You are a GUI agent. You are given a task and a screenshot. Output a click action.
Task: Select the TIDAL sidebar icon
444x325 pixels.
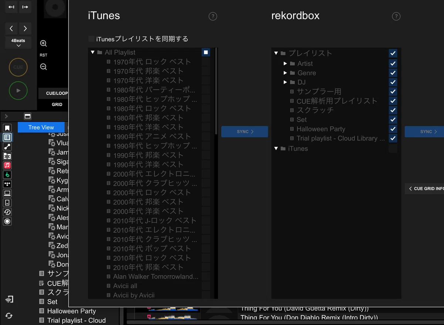[x=7, y=184]
